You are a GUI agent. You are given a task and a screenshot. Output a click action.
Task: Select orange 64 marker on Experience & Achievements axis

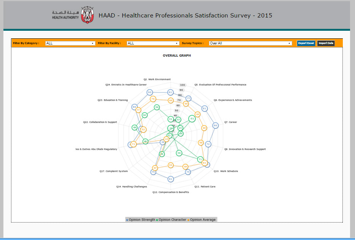point(197,114)
